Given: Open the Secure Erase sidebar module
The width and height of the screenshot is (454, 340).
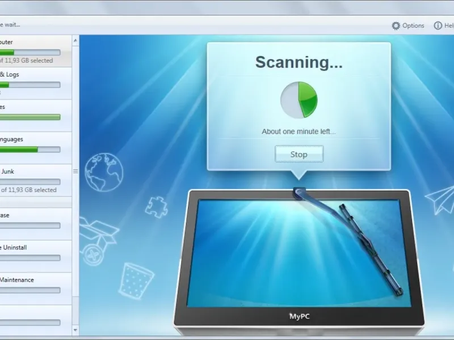Looking at the screenshot, I should tap(36, 223).
